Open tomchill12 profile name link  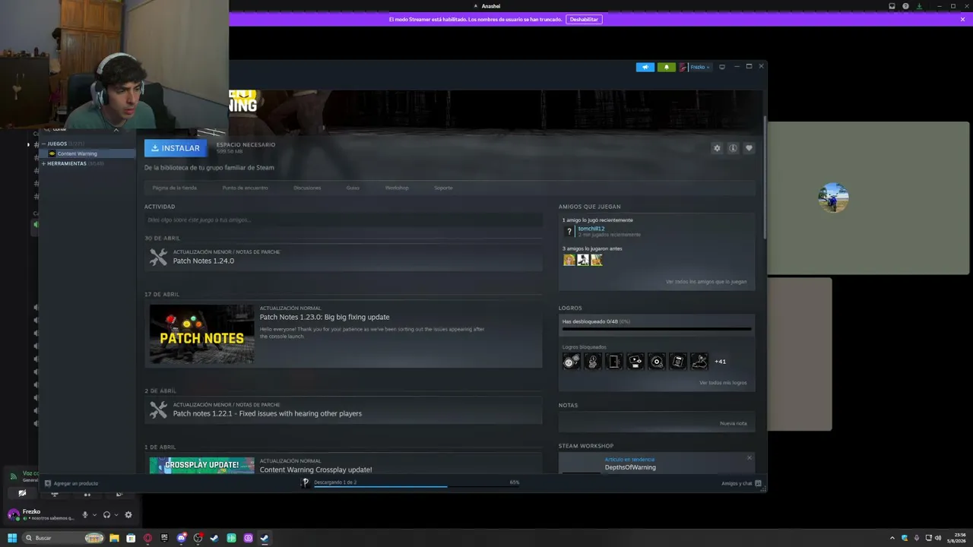coord(591,229)
